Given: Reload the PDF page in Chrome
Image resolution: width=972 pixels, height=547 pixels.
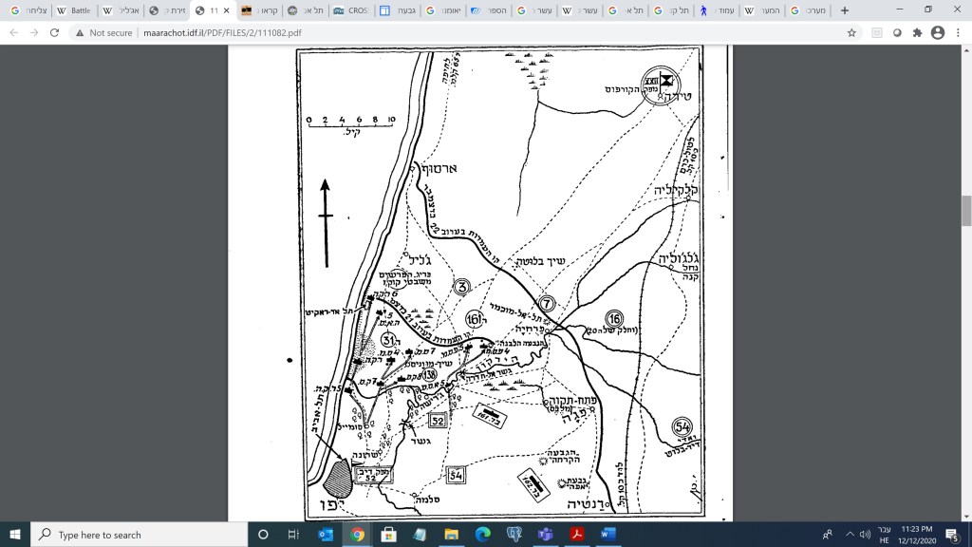Looking at the screenshot, I should (x=54, y=32).
